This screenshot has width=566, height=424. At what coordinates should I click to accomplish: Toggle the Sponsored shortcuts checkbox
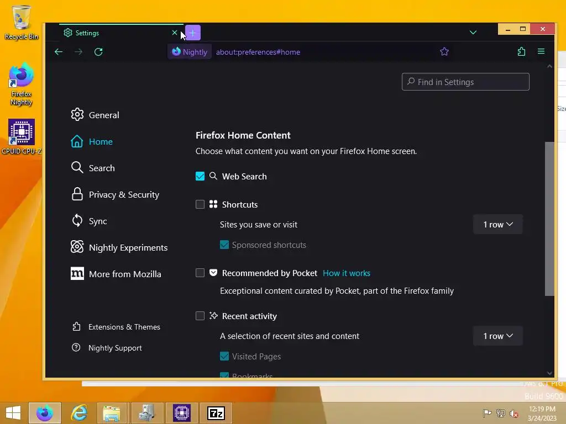[224, 245]
